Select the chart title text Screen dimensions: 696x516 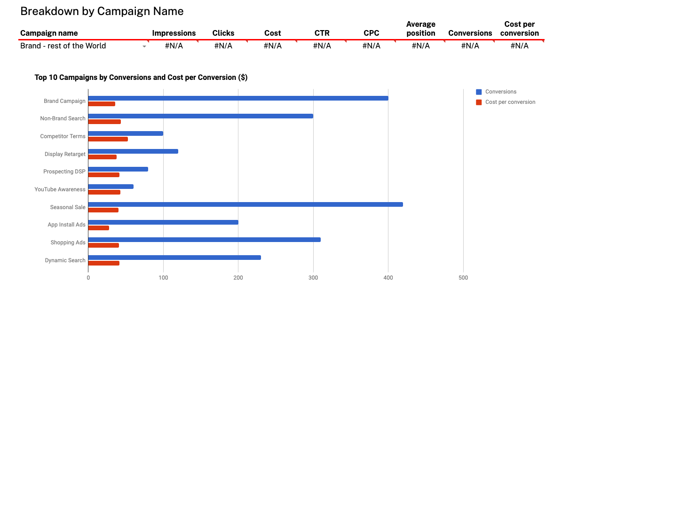pyautogui.click(x=141, y=78)
